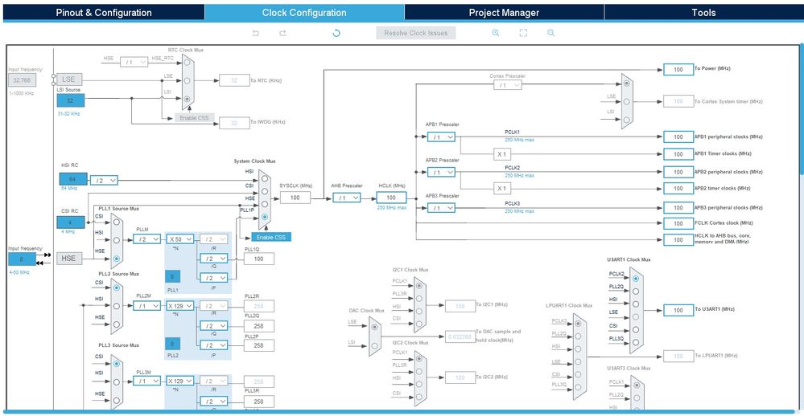Select PLL1P in System Clock Mux
Viewport: 804px width, 416px height.
pyautogui.click(x=265, y=217)
